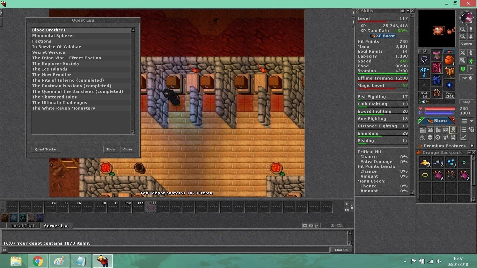The width and height of the screenshot is (477, 268).
Task: Advance action bar with right arrow
Action: point(347,204)
